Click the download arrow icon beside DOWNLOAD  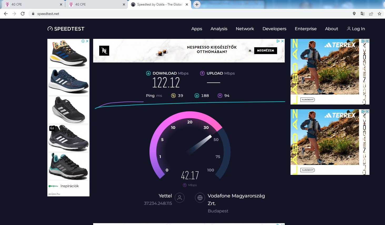pyautogui.click(x=148, y=73)
